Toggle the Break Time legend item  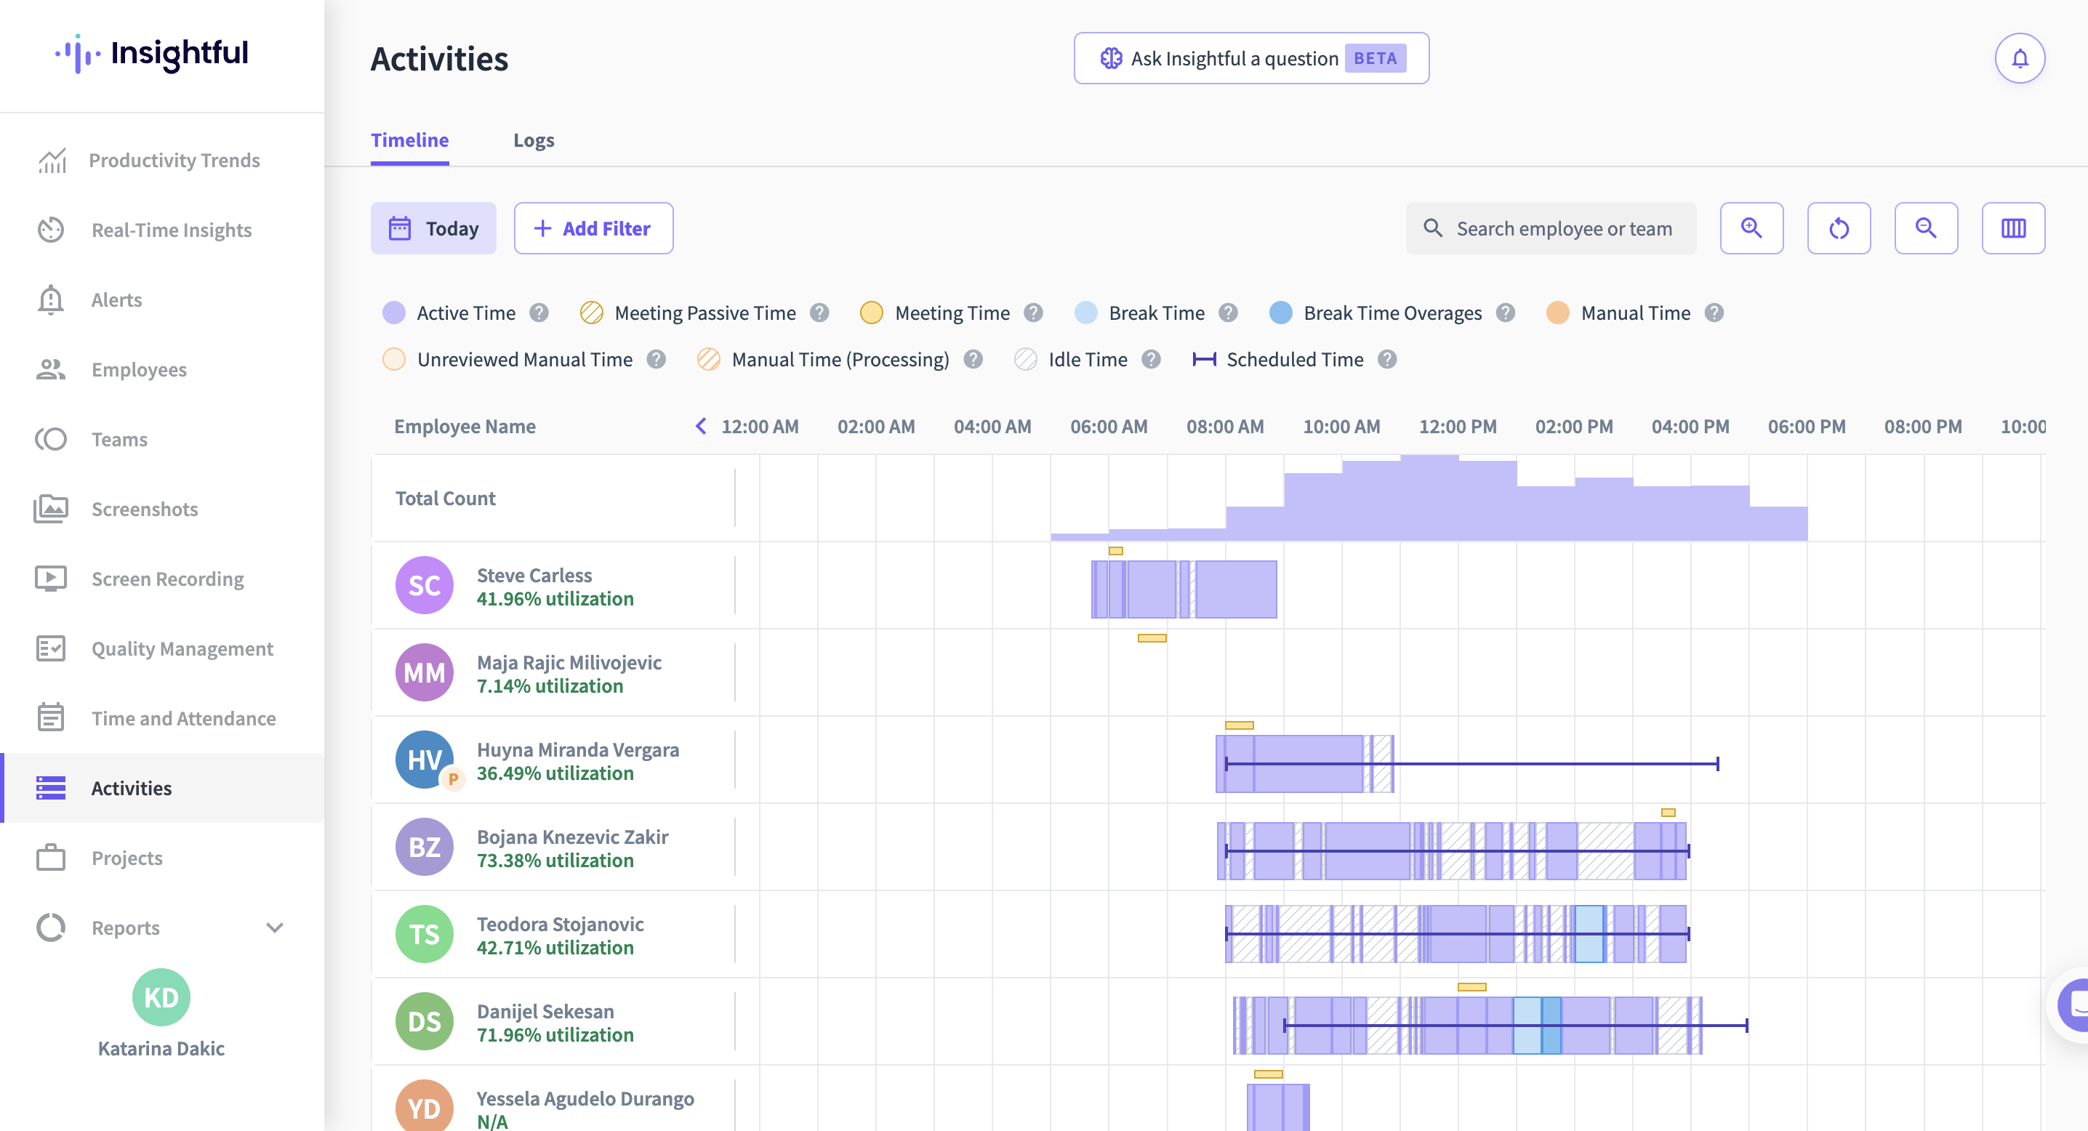tap(1140, 313)
